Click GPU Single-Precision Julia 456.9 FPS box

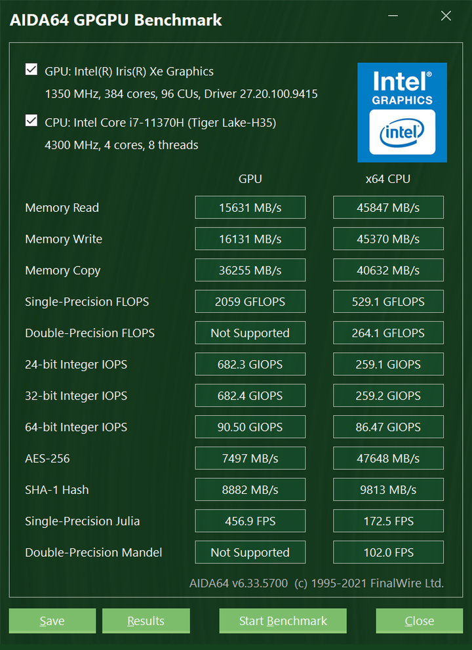(x=250, y=521)
